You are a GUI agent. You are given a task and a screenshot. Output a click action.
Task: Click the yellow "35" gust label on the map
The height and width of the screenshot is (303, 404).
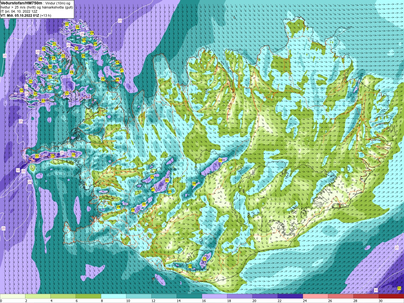73,154
